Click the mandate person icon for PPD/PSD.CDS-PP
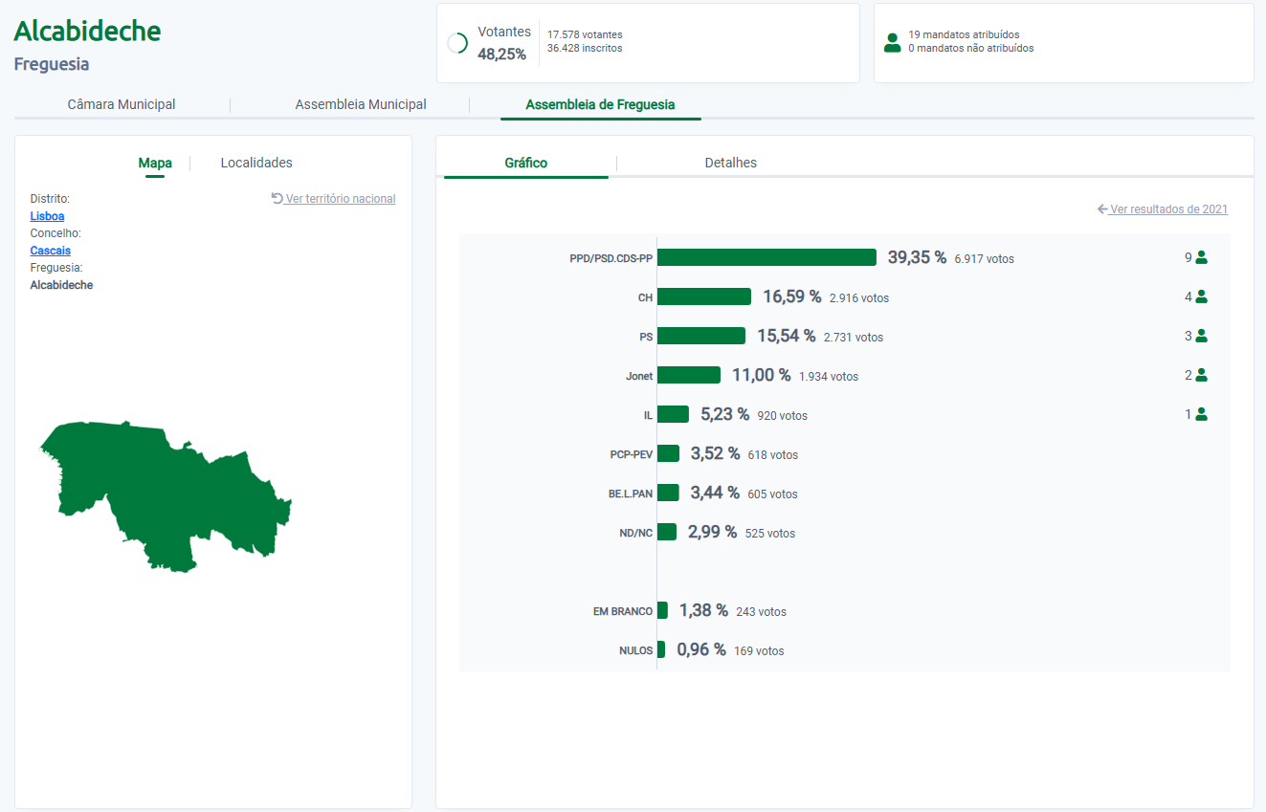 click(1201, 257)
